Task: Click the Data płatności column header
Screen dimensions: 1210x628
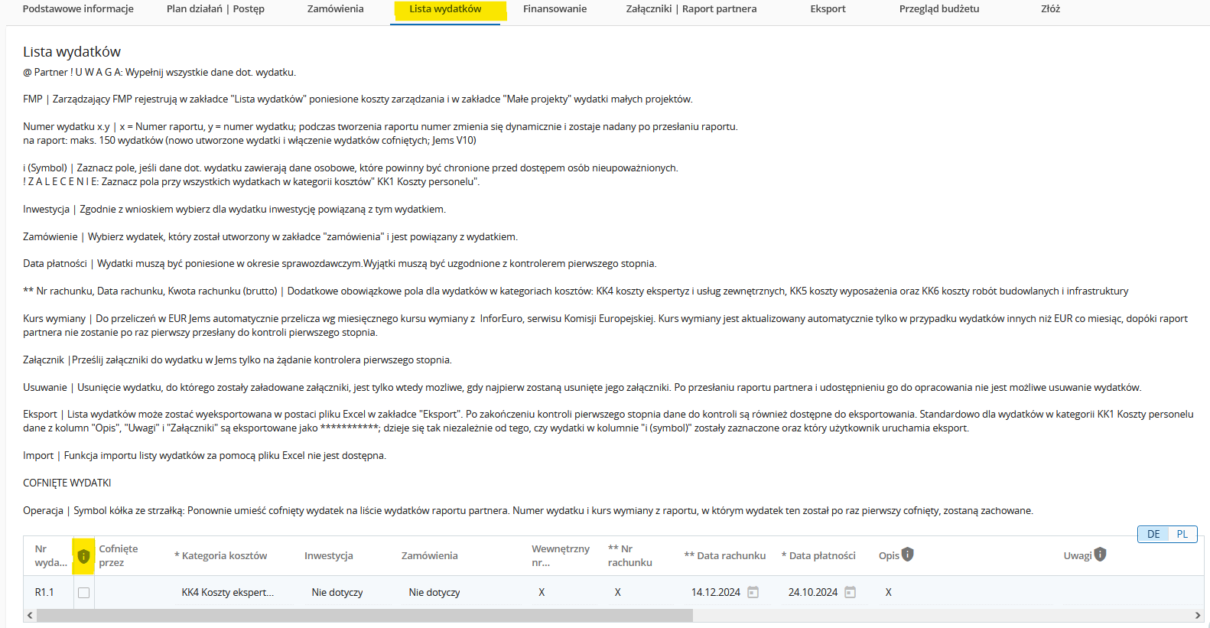Action: (818, 555)
